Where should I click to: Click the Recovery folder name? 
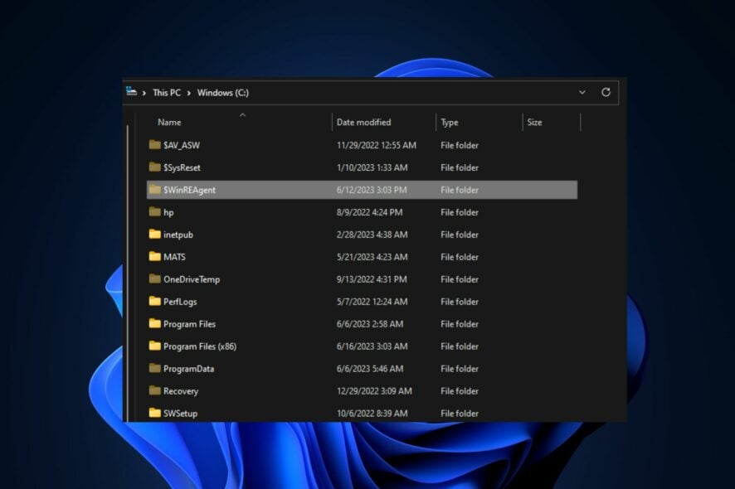(x=181, y=391)
